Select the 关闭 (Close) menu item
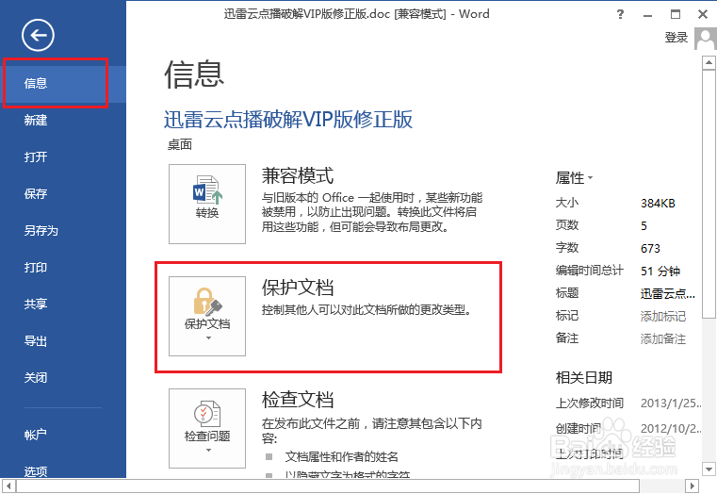The height and width of the screenshot is (494, 717). coord(63,377)
